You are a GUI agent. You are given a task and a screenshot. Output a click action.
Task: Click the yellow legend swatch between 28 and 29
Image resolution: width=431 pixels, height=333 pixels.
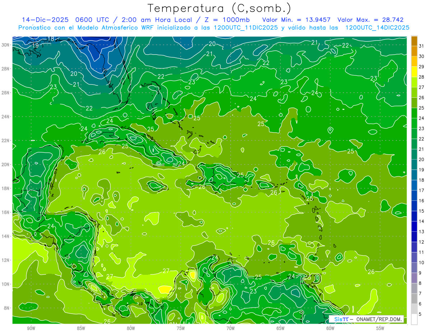click(x=414, y=72)
